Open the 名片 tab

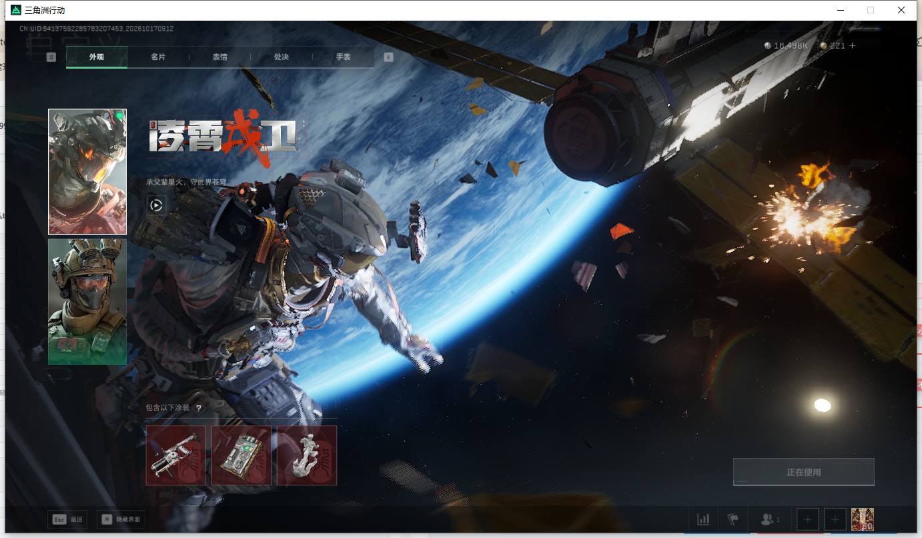[158, 57]
